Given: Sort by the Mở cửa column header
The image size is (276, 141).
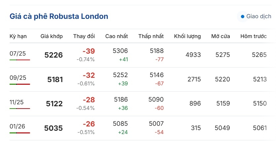Looking at the screenshot, I should coord(220,36).
